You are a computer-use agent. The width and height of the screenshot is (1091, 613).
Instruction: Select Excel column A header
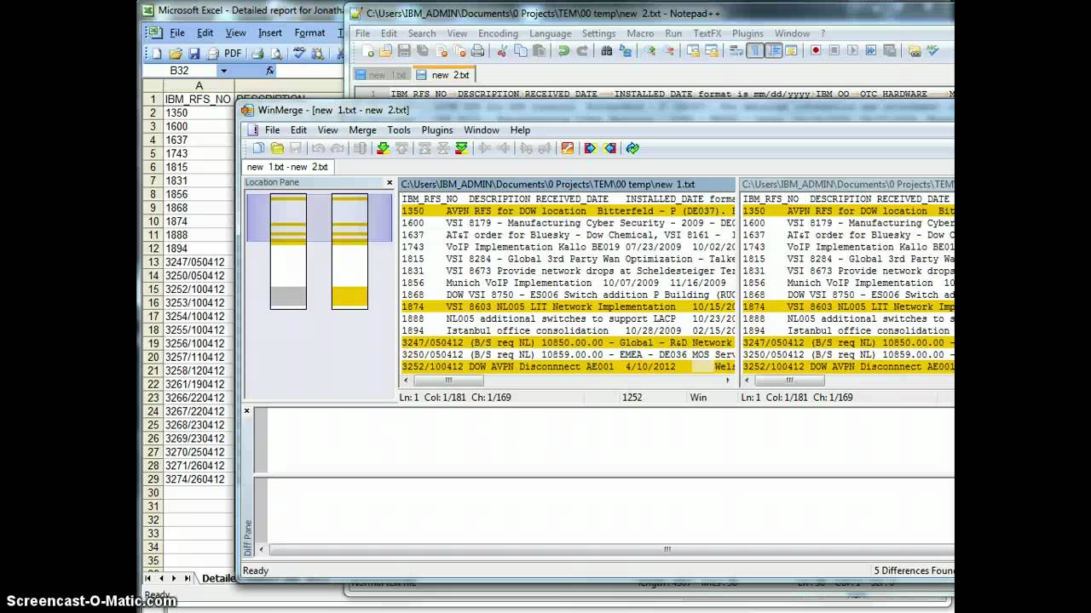click(199, 85)
